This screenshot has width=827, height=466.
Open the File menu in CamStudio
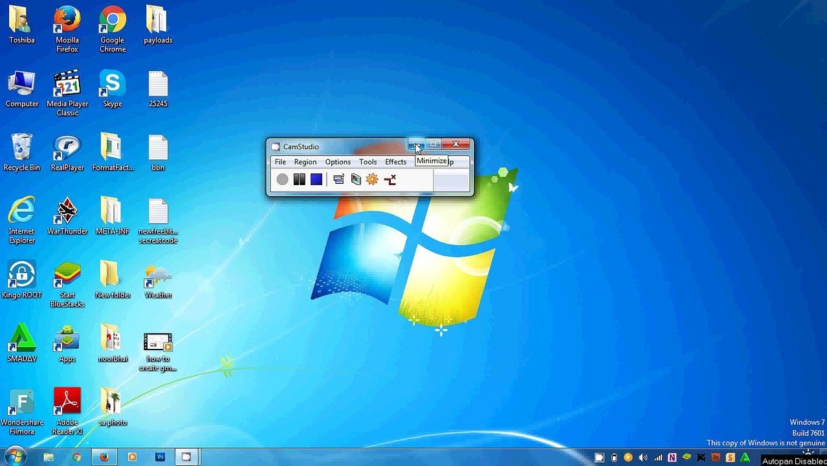point(280,162)
